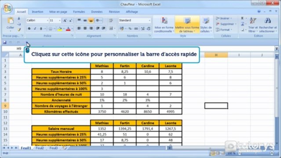Viewport: 281px width, 158px height.
Task: Click the increase indent icon
Action: pyautogui.click(x=104, y=28)
